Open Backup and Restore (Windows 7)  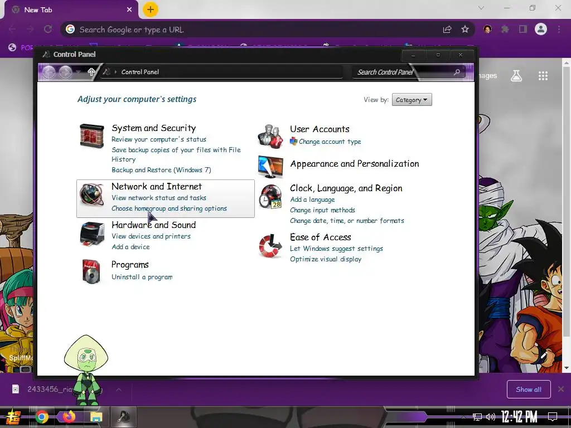[x=161, y=170]
